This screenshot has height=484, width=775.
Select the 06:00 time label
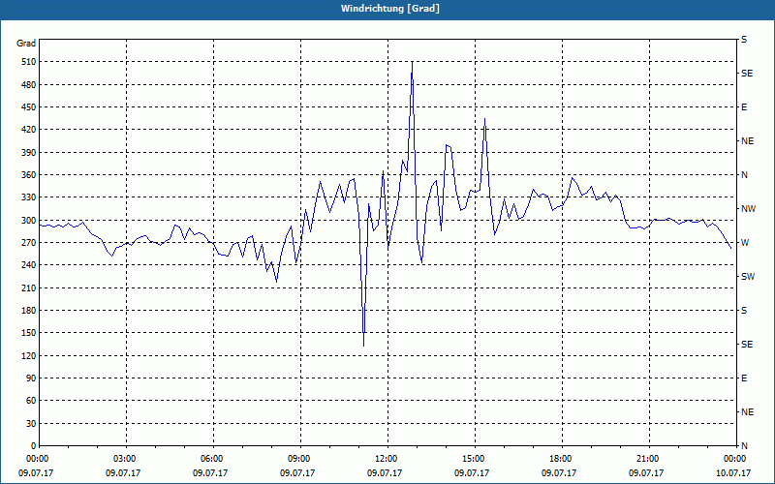pyautogui.click(x=213, y=459)
